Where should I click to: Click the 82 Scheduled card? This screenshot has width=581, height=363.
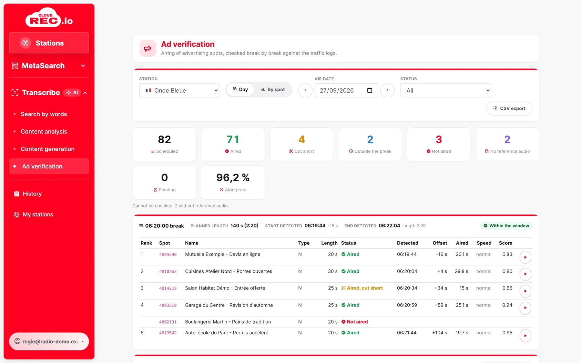click(x=164, y=144)
